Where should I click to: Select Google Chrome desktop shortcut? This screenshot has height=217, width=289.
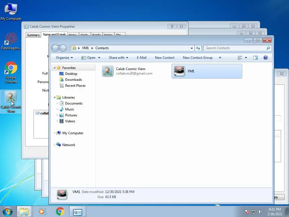pos(11,72)
